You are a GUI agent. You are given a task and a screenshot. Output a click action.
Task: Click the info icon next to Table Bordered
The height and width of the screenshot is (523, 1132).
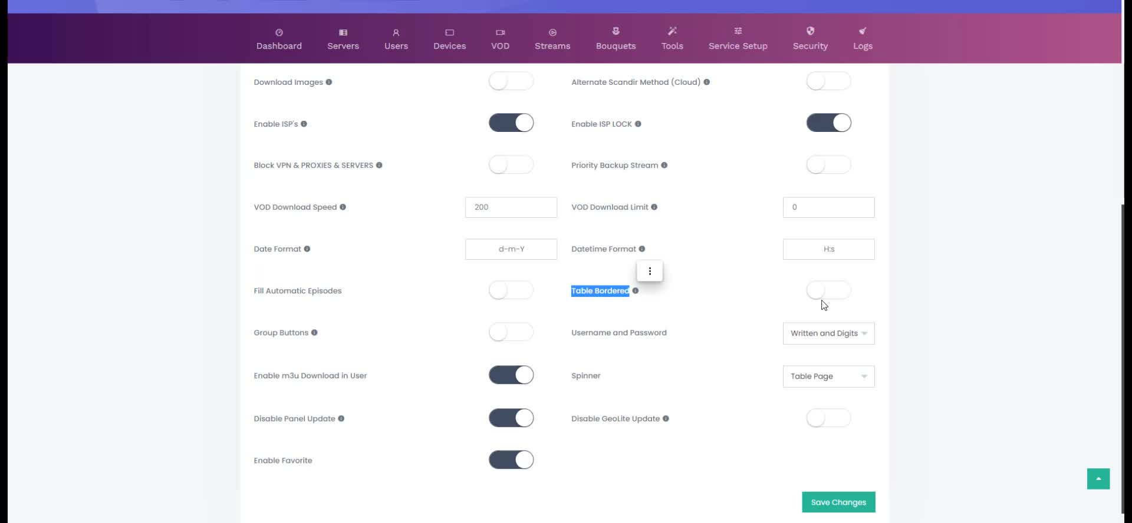coord(636,291)
